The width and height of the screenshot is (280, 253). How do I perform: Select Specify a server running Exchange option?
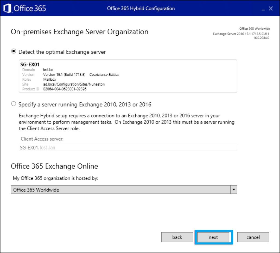coord(14,104)
